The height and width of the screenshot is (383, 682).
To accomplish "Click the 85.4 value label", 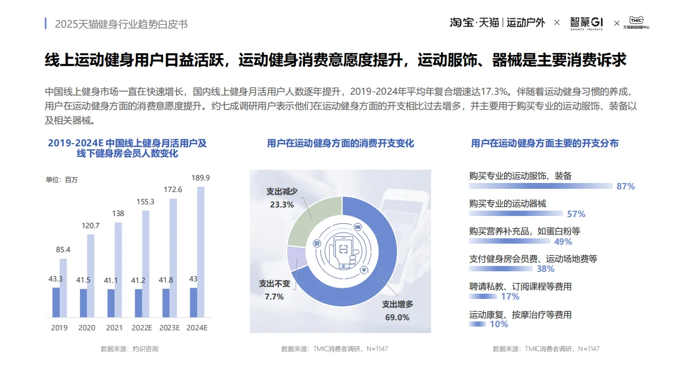I will click(63, 249).
